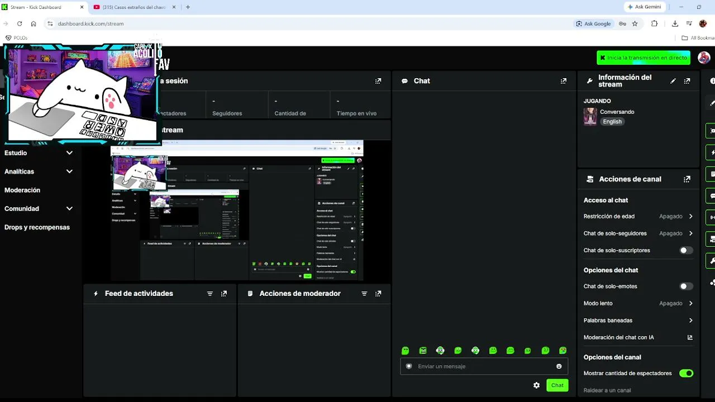Open Palabras baneadas list
Image resolution: width=715 pixels, height=402 pixels.
[x=638, y=320]
